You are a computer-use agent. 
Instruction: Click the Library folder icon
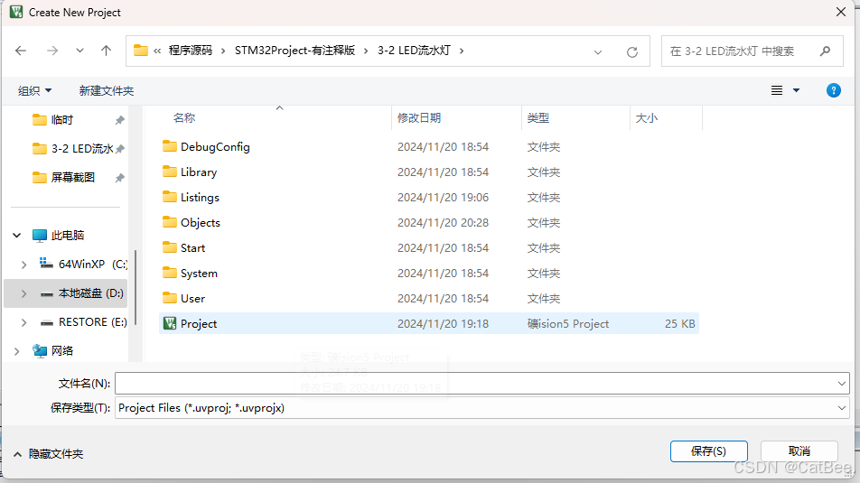(x=170, y=172)
